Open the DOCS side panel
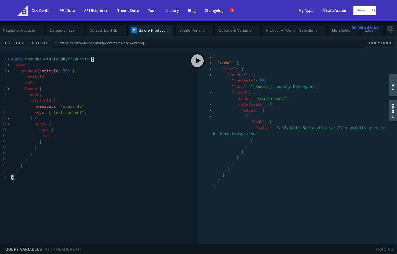Screen dimensions: 397x254 coord(393,85)
